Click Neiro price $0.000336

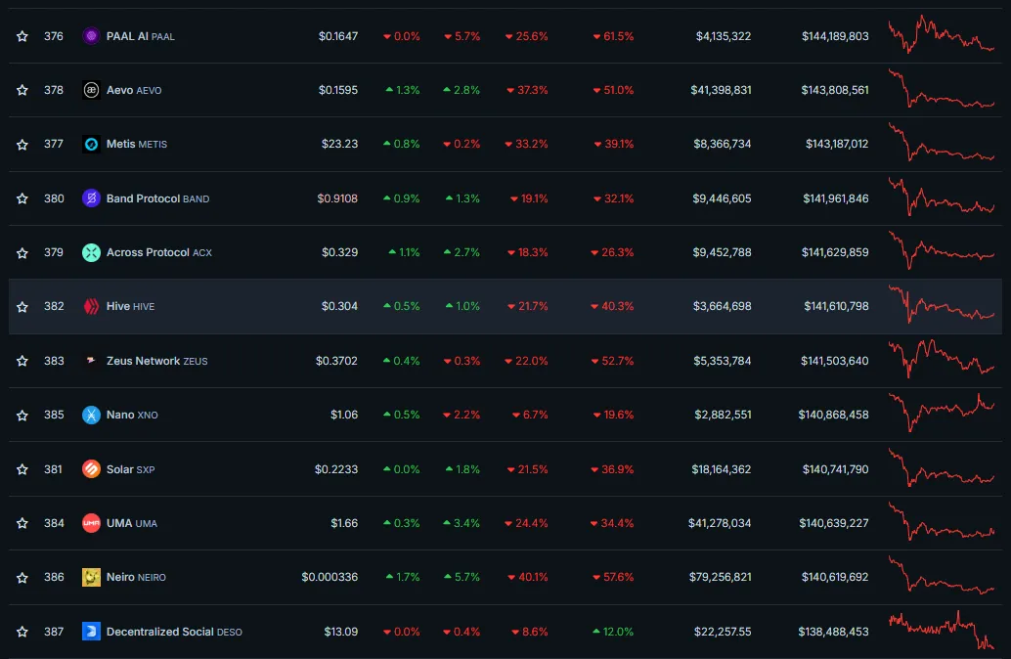[330, 577]
